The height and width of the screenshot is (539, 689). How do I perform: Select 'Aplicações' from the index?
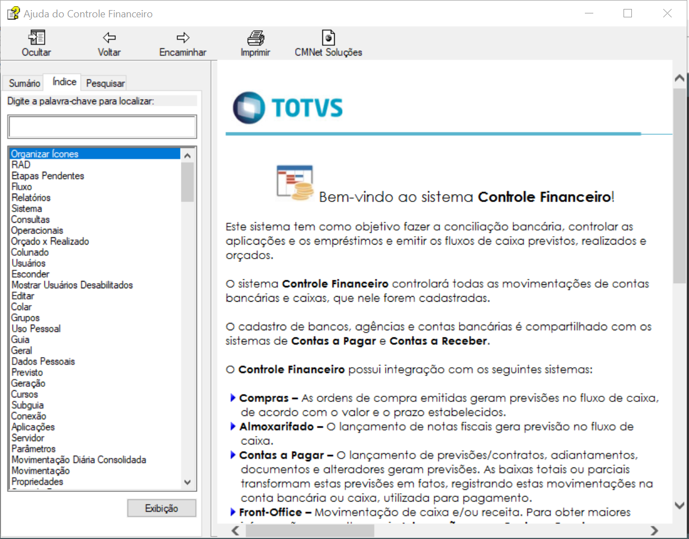pyautogui.click(x=95, y=426)
